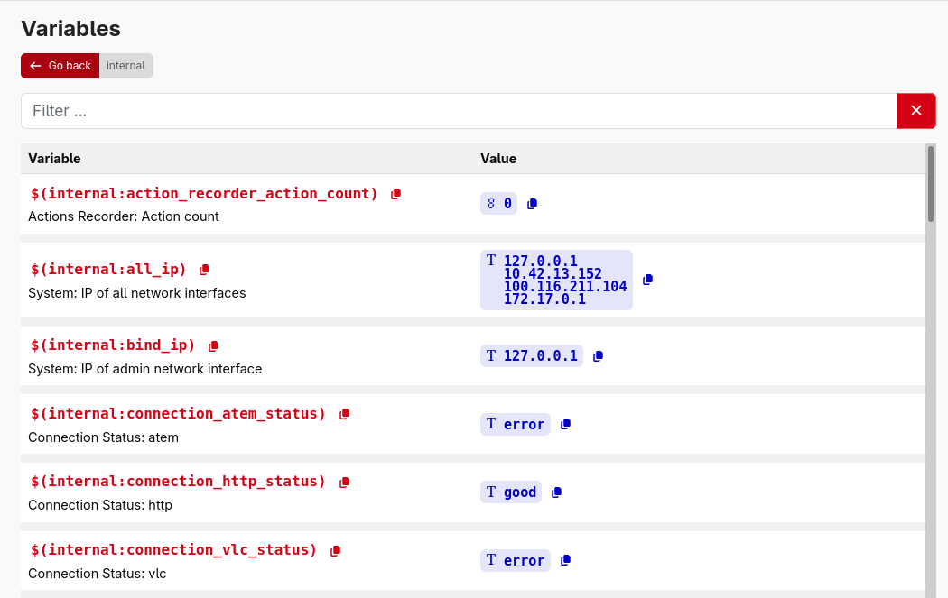Copy the connection_http_status good value
Image resolution: width=948 pixels, height=598 pixels.
(556, 492)
